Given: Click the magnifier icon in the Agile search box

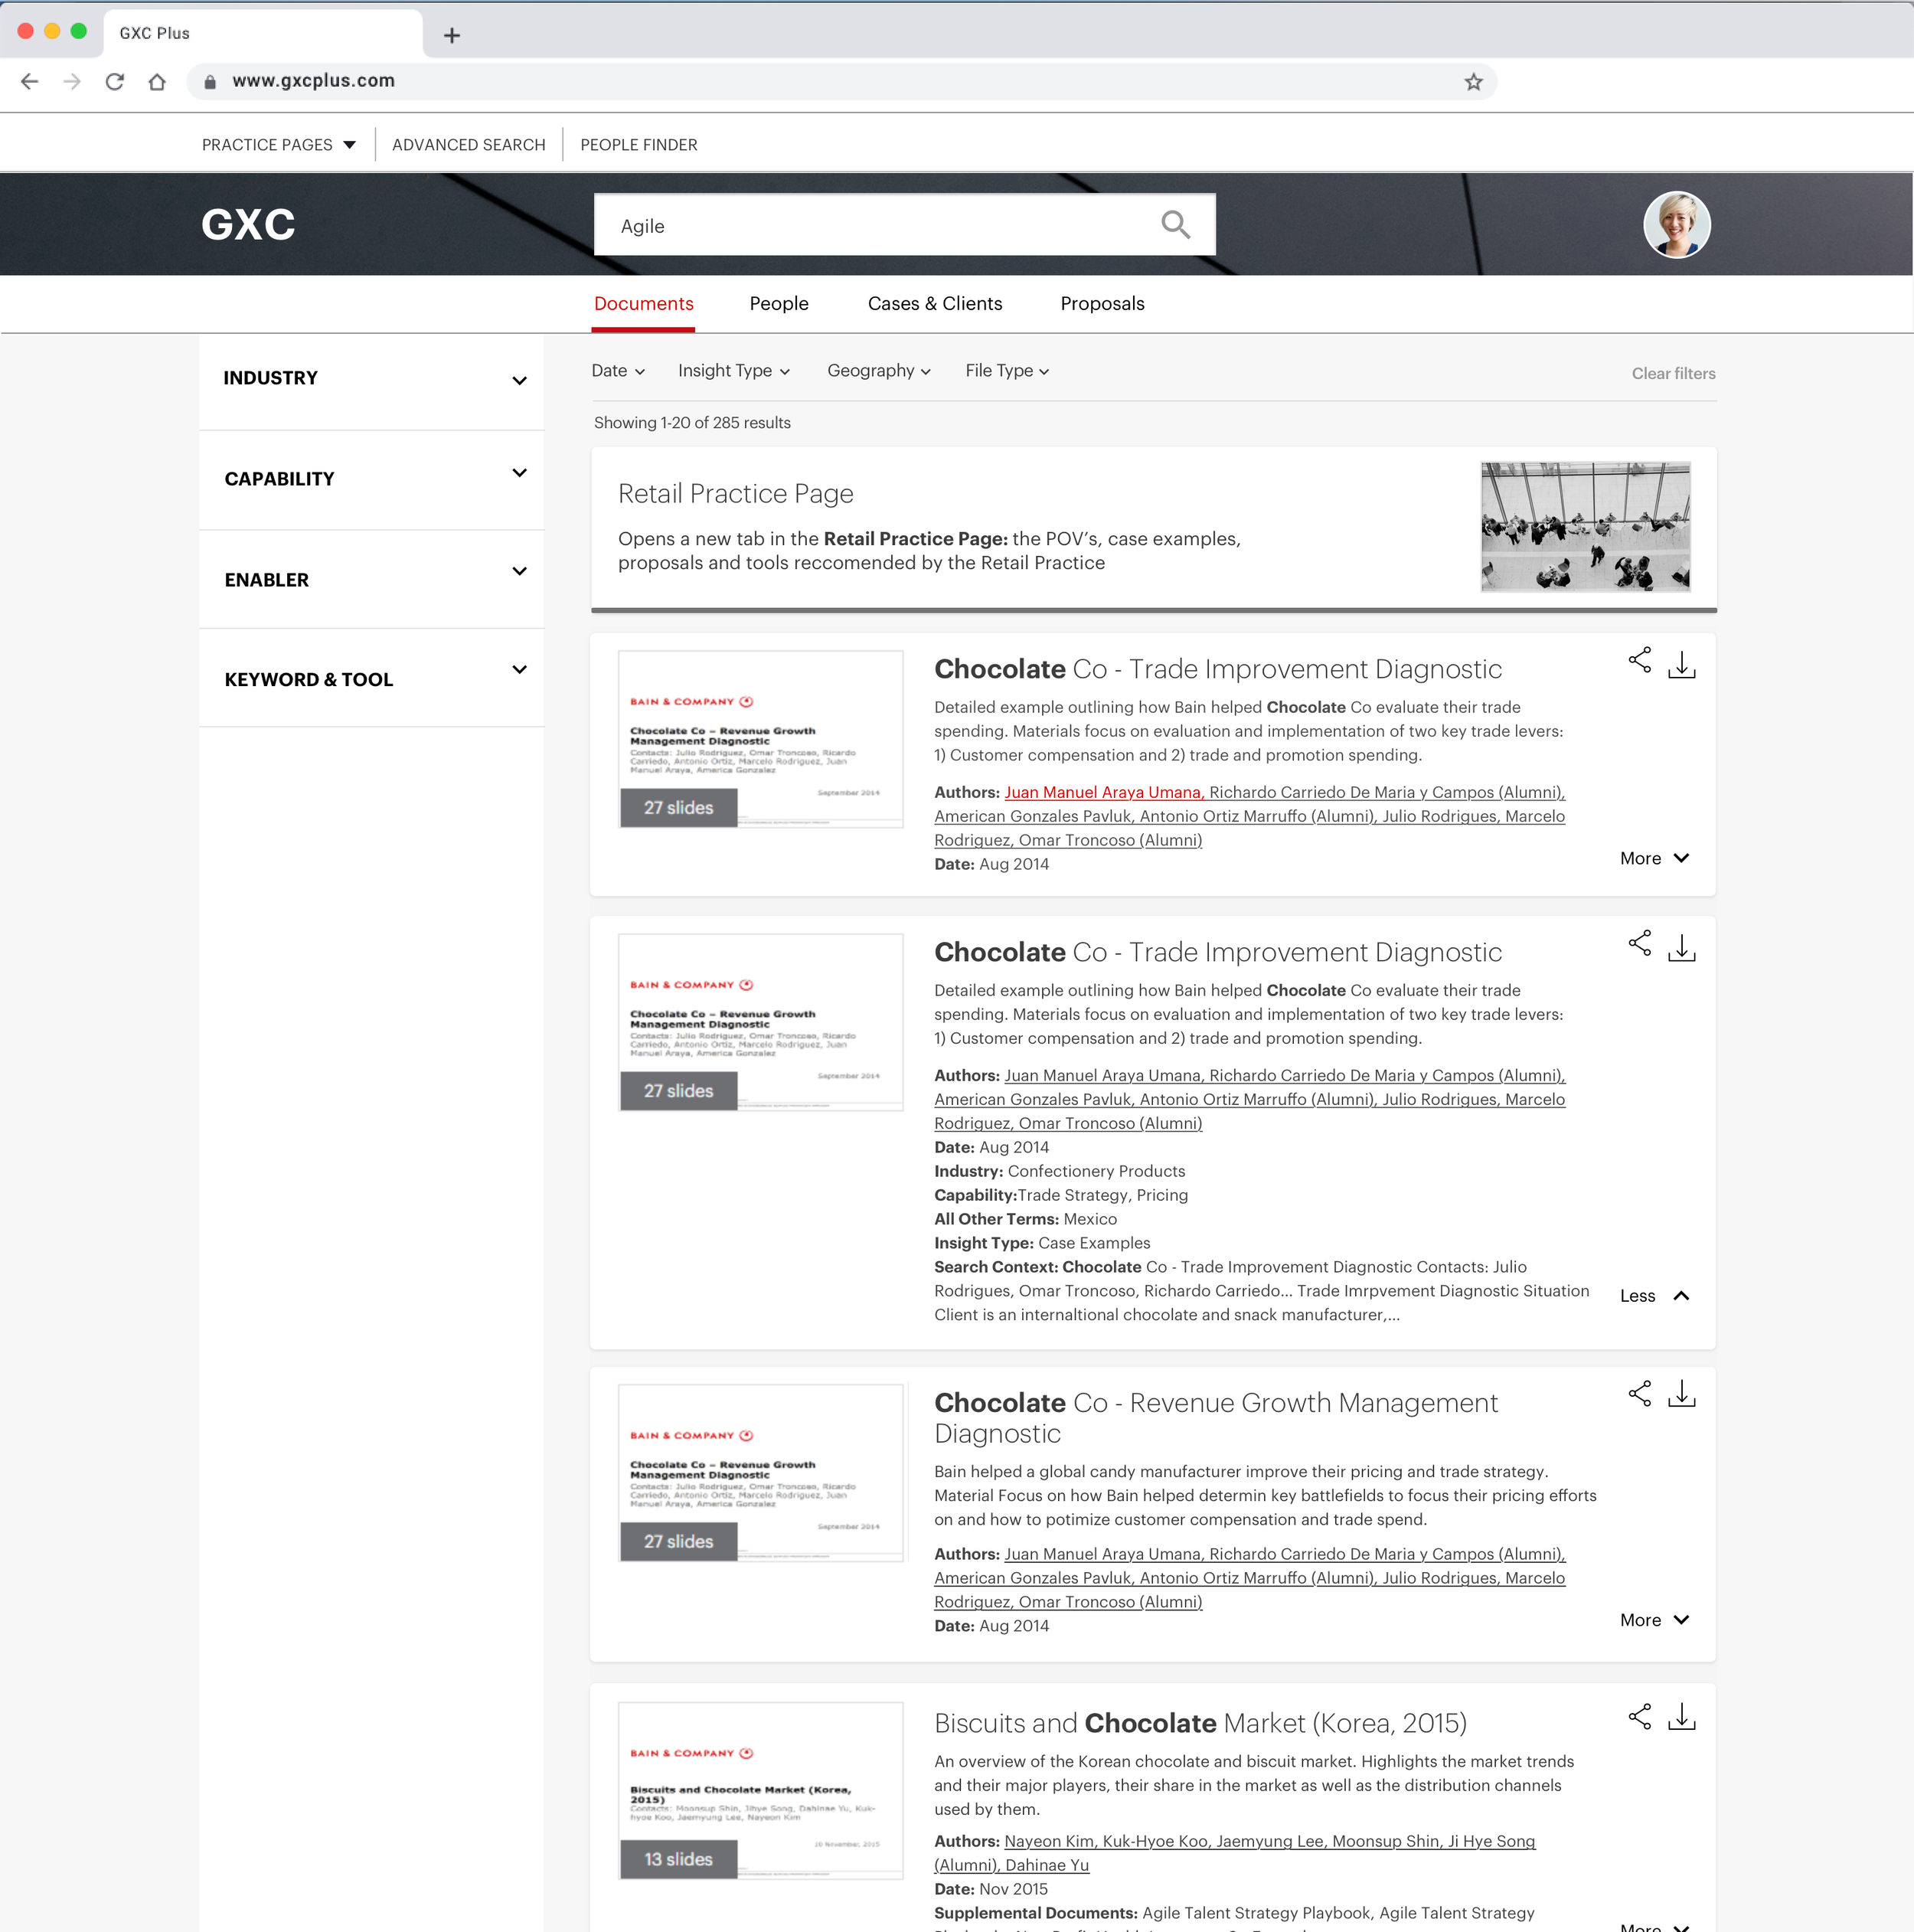Looking at the screenshot, I should tap(1175, 225).
